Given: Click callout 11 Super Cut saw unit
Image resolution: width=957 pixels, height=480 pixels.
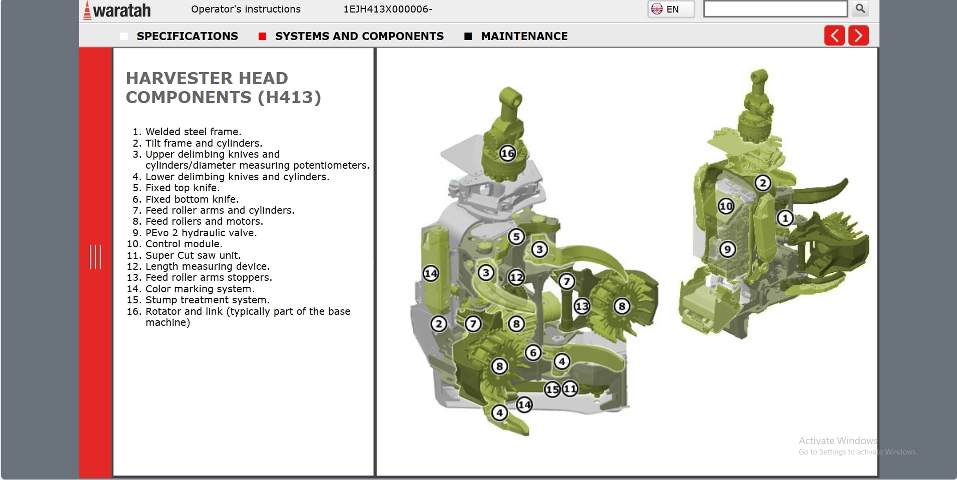Looking at the screenshot, I should coord(570,388).
